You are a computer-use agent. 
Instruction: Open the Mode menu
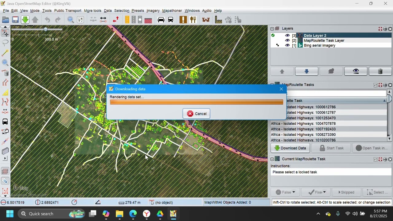(x=35, y=10)
